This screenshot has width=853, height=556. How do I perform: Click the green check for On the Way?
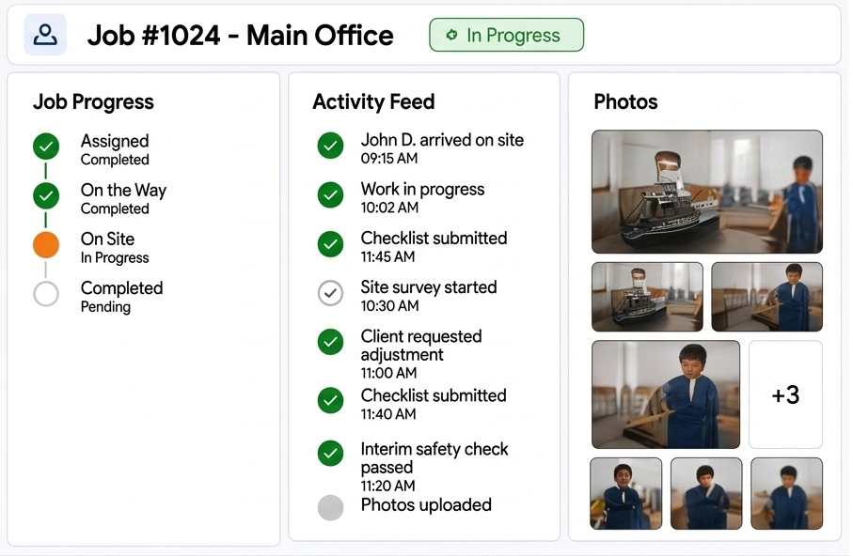click(x=46, y=195)
